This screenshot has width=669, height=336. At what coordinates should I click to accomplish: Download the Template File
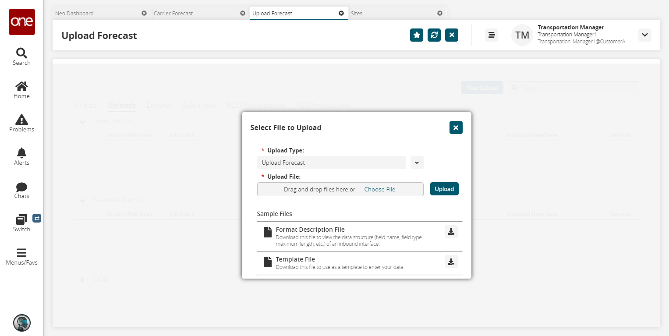point(451,262)
